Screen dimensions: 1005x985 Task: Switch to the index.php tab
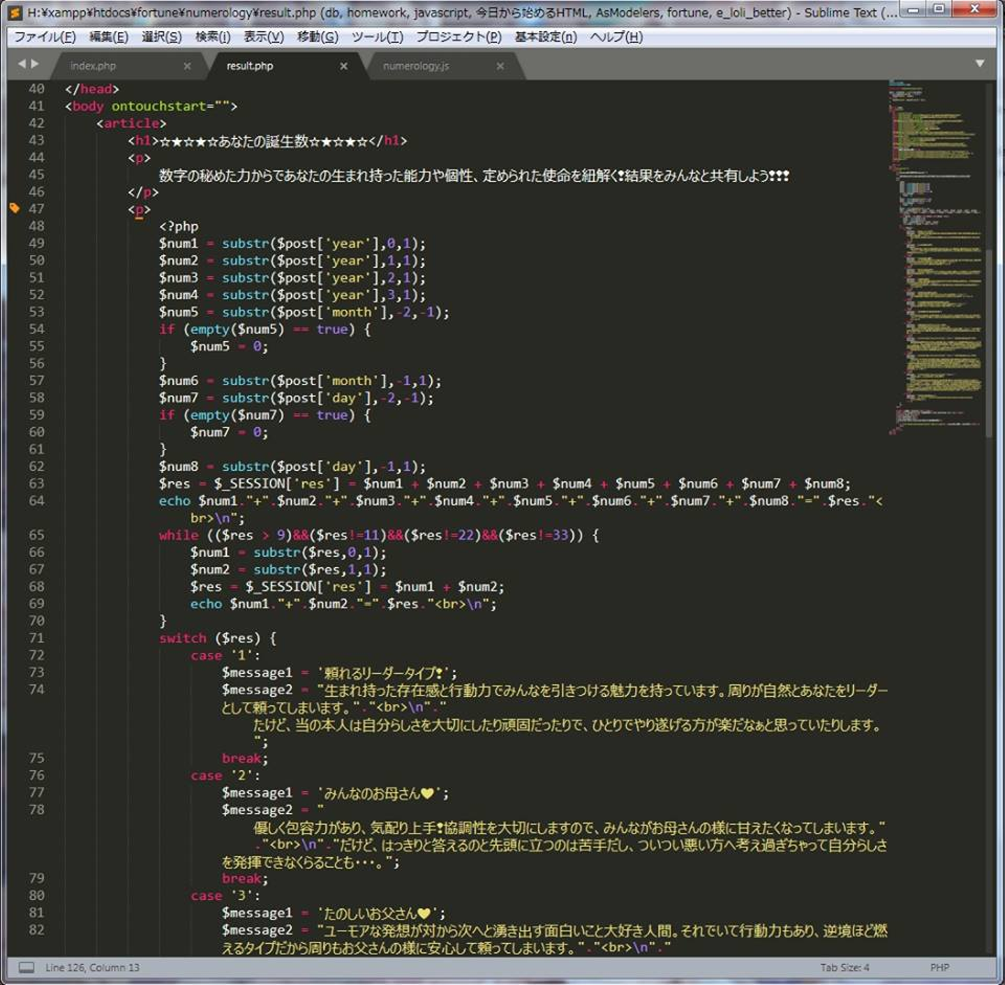click(94, 66)
